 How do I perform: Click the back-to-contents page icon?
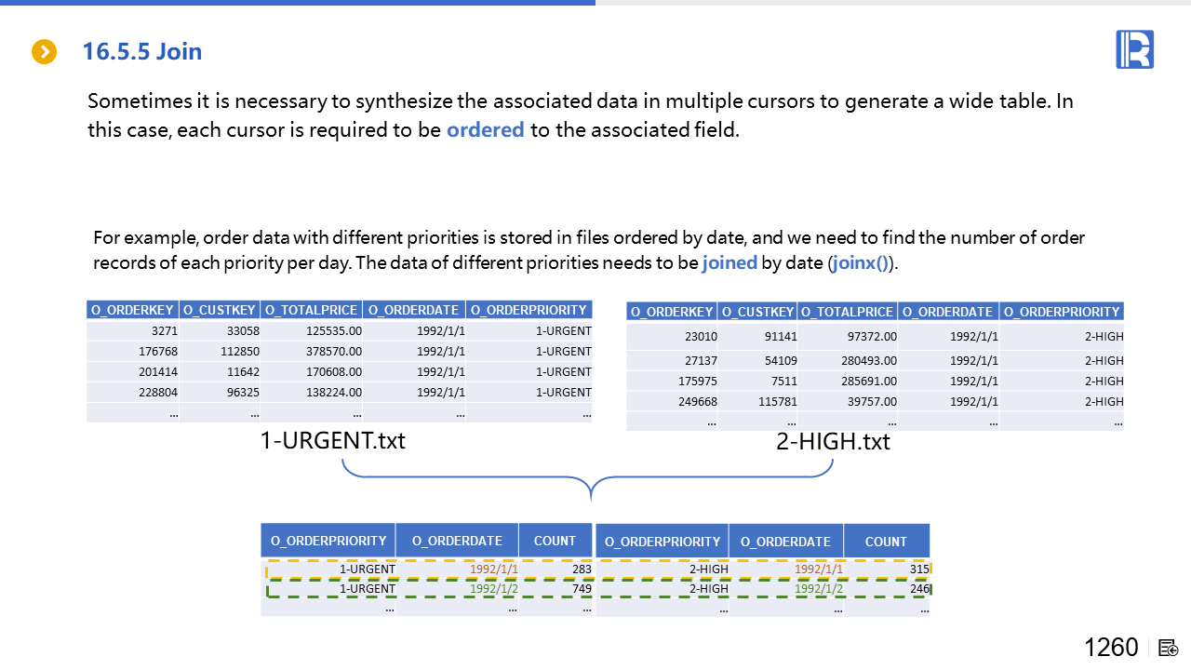1169,648
